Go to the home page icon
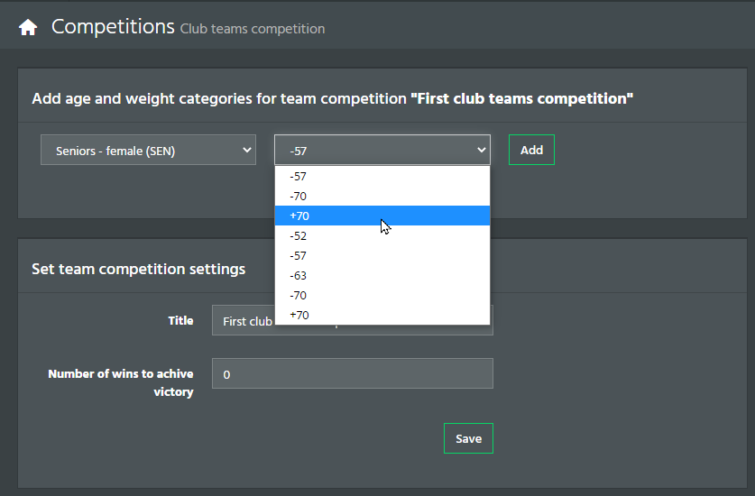 coord(28,27)
